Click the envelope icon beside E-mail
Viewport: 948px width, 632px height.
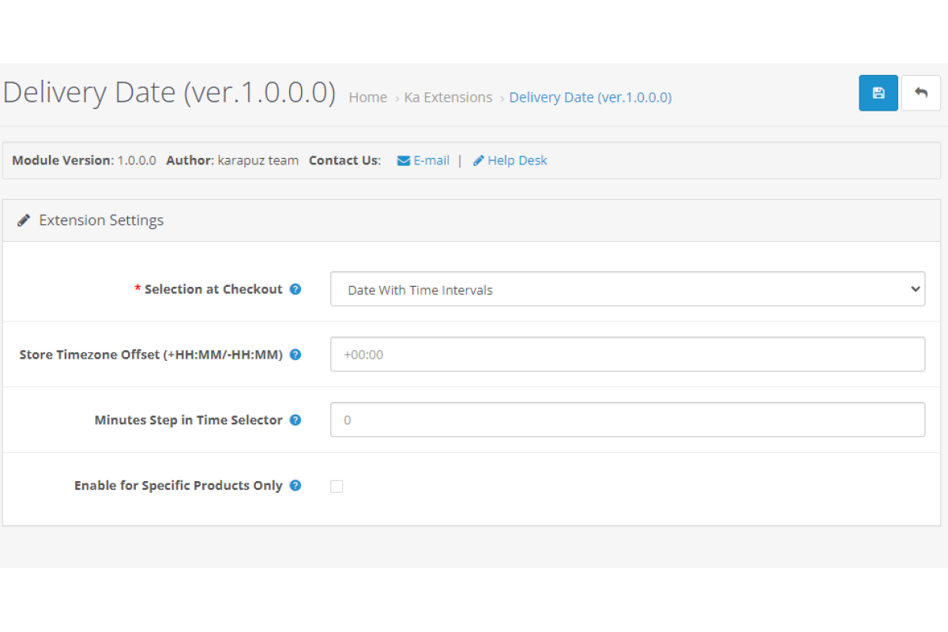[x=403, y=160]
